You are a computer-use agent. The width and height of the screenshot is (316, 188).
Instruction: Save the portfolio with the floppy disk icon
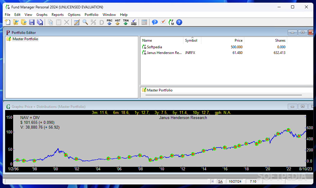click(32, 22)
